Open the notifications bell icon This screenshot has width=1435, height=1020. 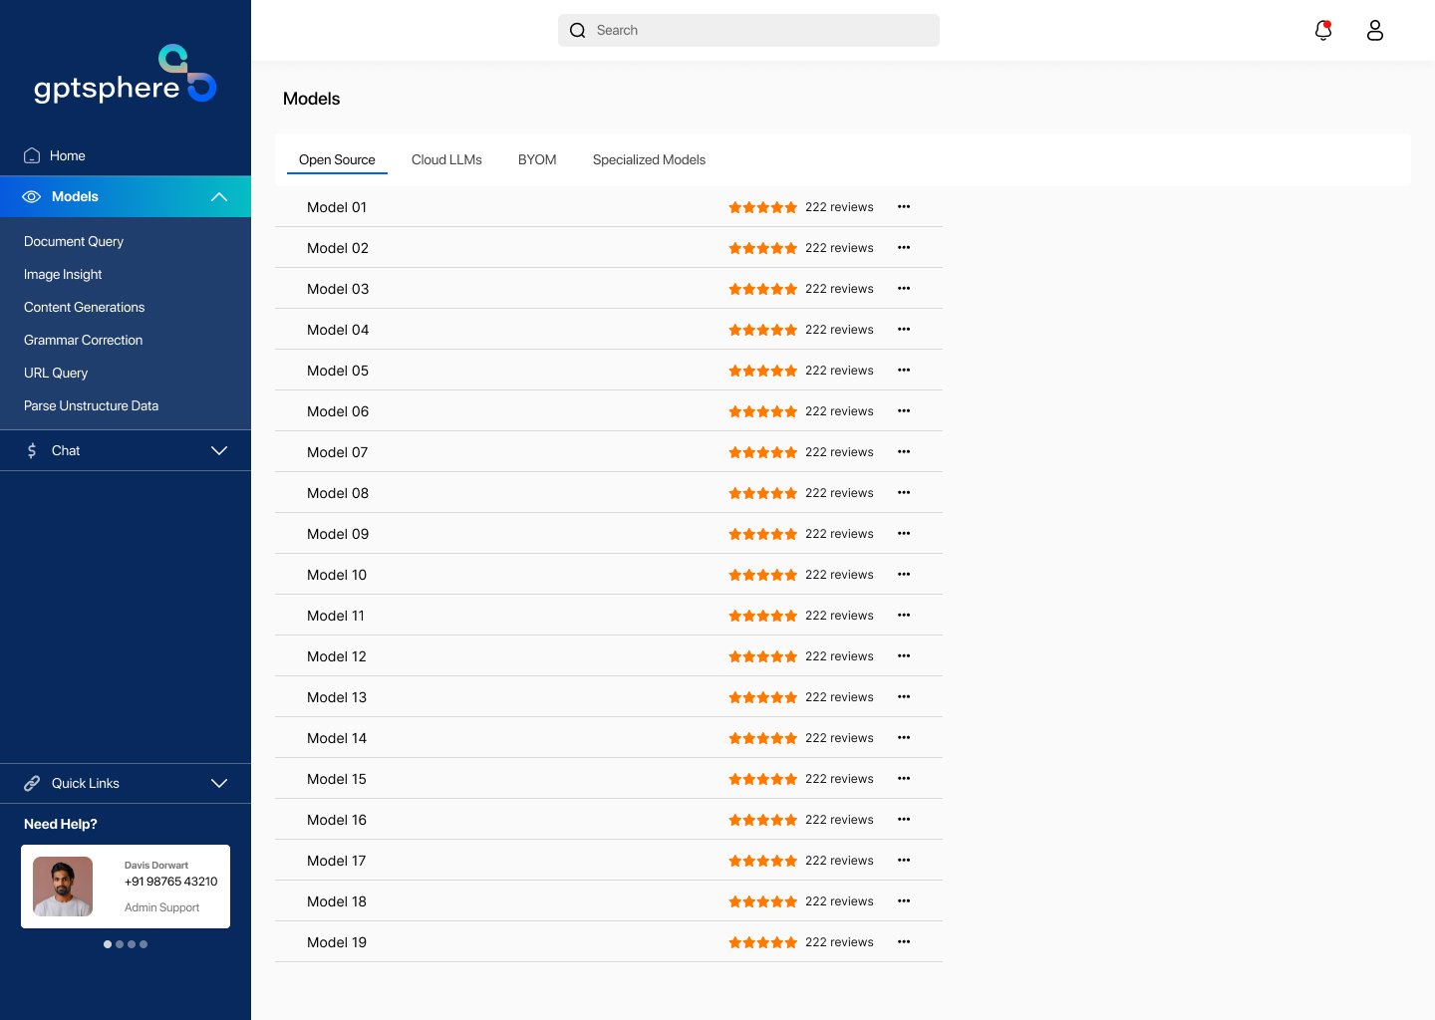pos(1323,30)
